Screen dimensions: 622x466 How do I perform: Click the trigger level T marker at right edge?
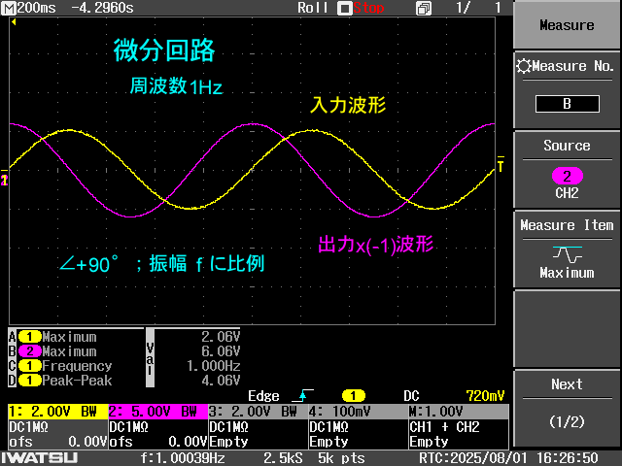tap(501, 167)
